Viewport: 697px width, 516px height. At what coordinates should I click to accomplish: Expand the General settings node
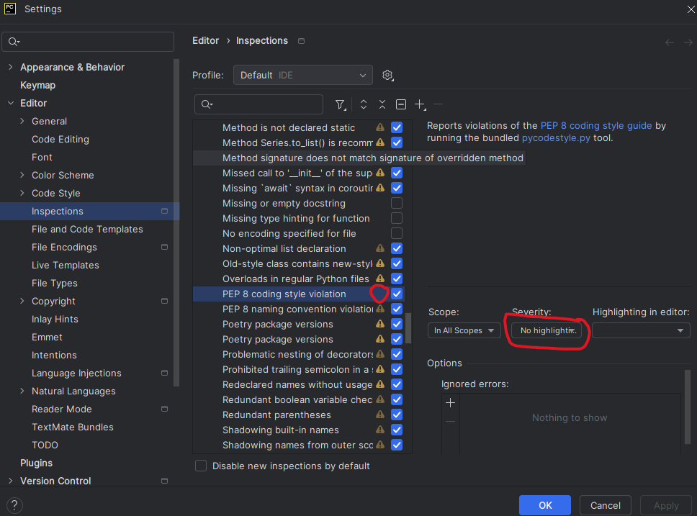22,121
